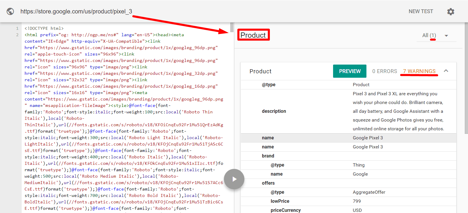
Task: View the 7 WARNINGS list
Action: tap(419, 71)
